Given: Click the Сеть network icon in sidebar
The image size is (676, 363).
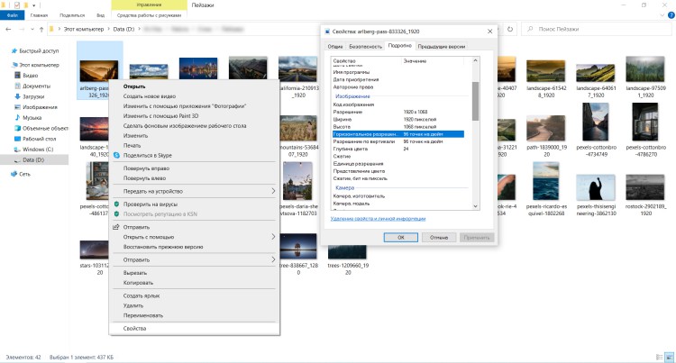Looking at the screenshot, I should pyautogui.click(x=15, y=174).
